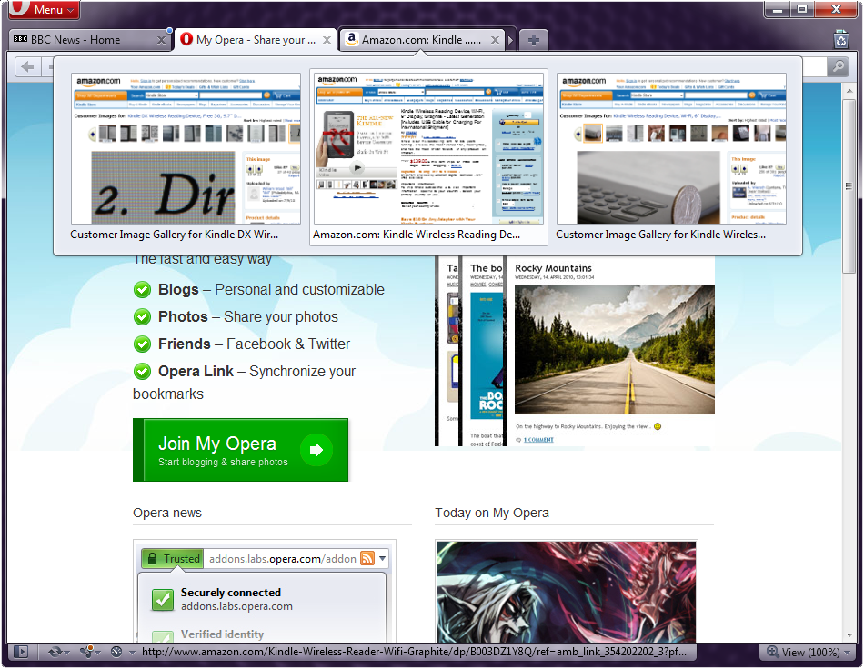
Task: Open the Opera Unite dropdown arrow
Action: coord(100,652)
